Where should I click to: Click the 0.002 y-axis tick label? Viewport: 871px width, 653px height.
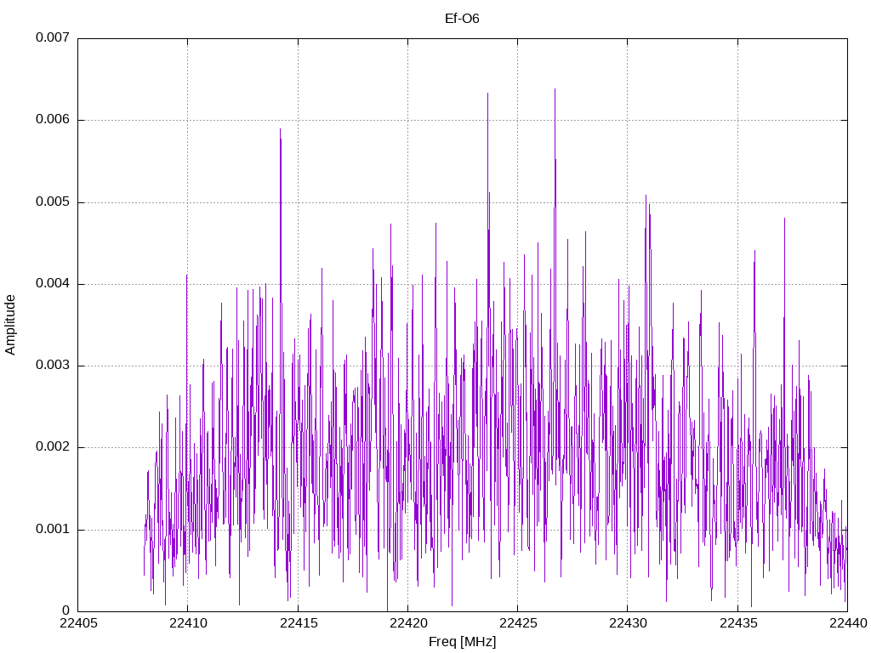(53, 447)
